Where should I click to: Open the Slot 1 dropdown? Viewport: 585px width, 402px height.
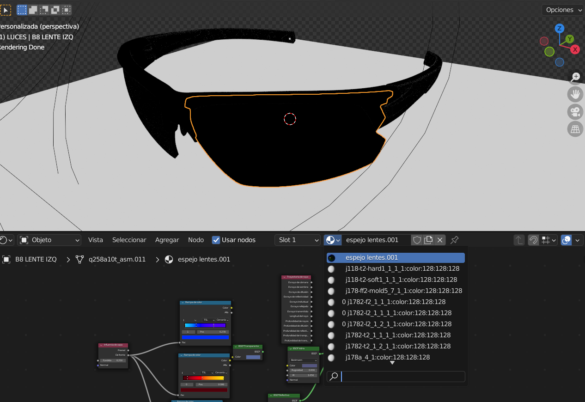pyautogui.click(x=298, y=240)
